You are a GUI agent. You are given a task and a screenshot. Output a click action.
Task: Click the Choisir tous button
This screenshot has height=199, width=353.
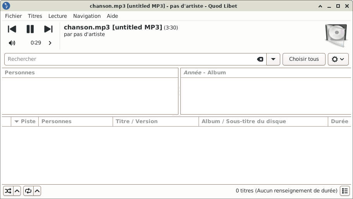304,59
